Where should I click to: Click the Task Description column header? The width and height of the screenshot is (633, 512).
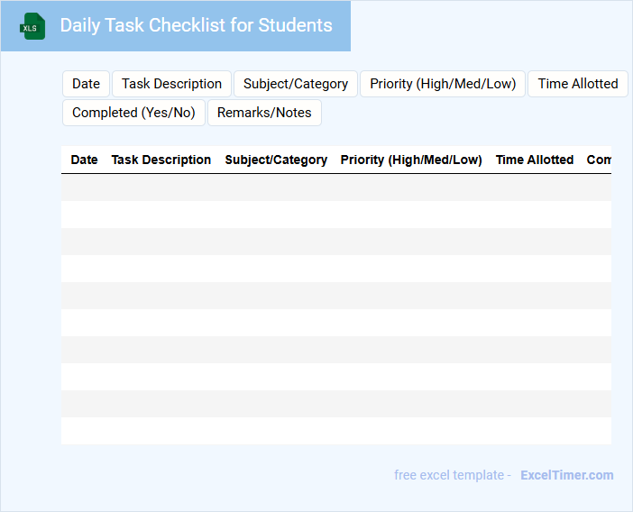click(161, 160)
